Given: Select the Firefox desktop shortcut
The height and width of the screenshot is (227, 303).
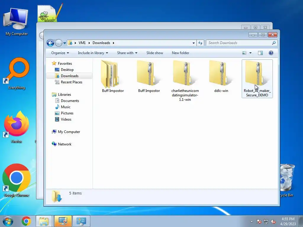Looking at the screenshot, I should (x=17, y=127).
